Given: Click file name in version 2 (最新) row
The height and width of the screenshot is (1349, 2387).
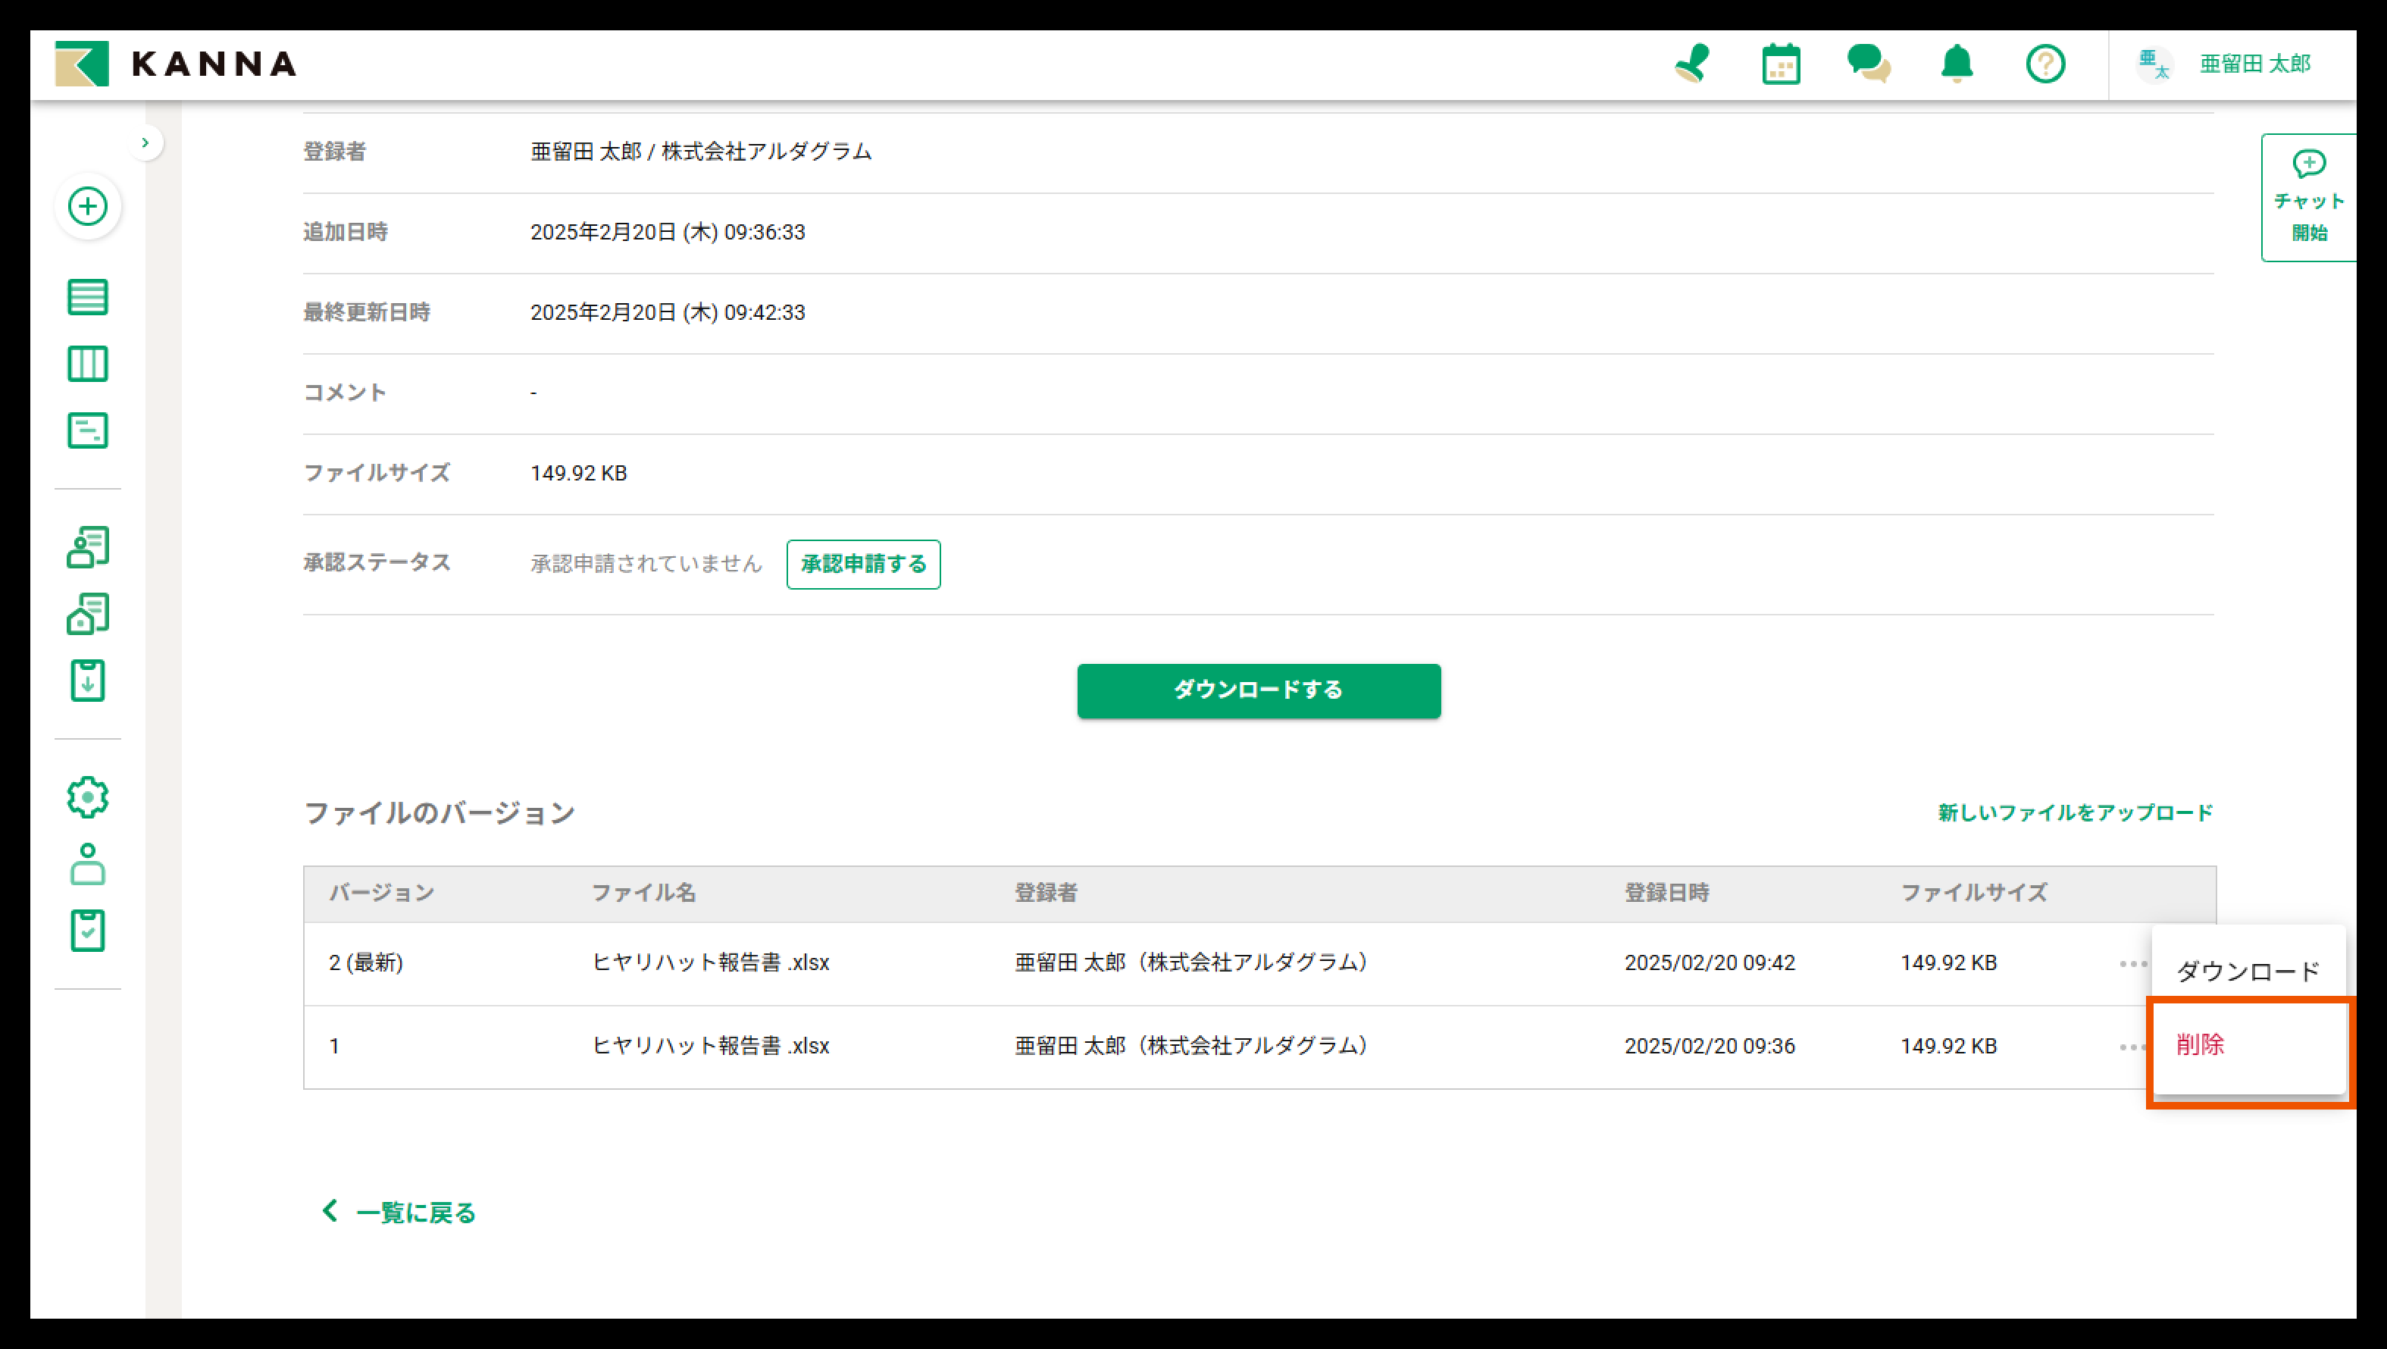Looking at the screenshot, I should [x=711, y=962].
